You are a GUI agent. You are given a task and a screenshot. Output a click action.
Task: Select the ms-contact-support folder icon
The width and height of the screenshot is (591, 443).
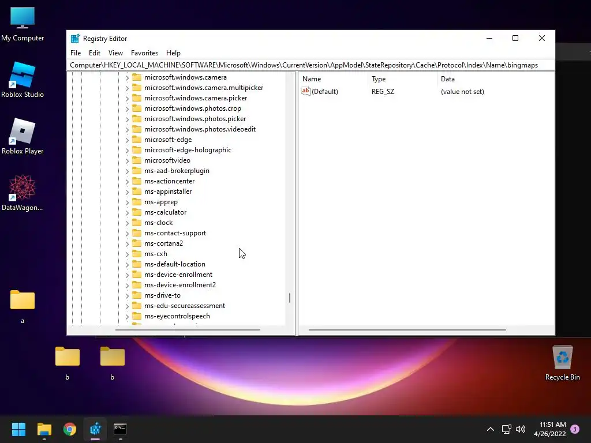pyautogui.click(x=137, y=233)
